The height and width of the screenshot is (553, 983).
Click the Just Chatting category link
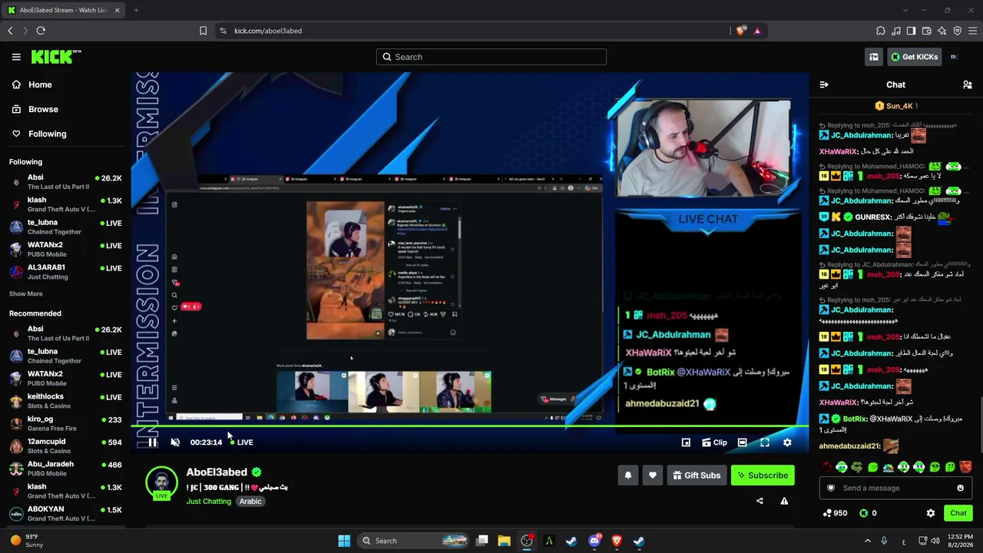209,502
